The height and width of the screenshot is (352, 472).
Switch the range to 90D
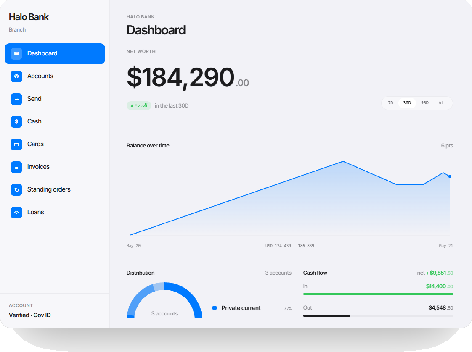pyautogui.click(x=425, y=103)
